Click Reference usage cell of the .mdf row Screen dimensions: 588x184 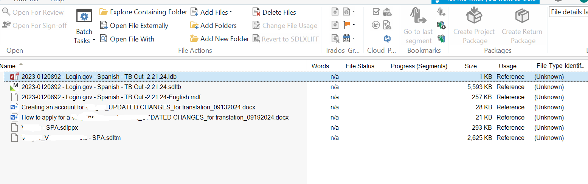click(510, 97)
